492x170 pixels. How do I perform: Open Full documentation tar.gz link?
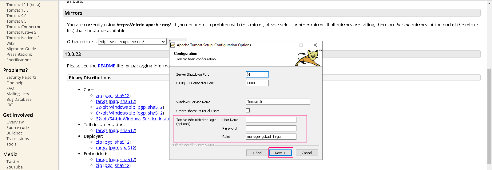point(102,130)
